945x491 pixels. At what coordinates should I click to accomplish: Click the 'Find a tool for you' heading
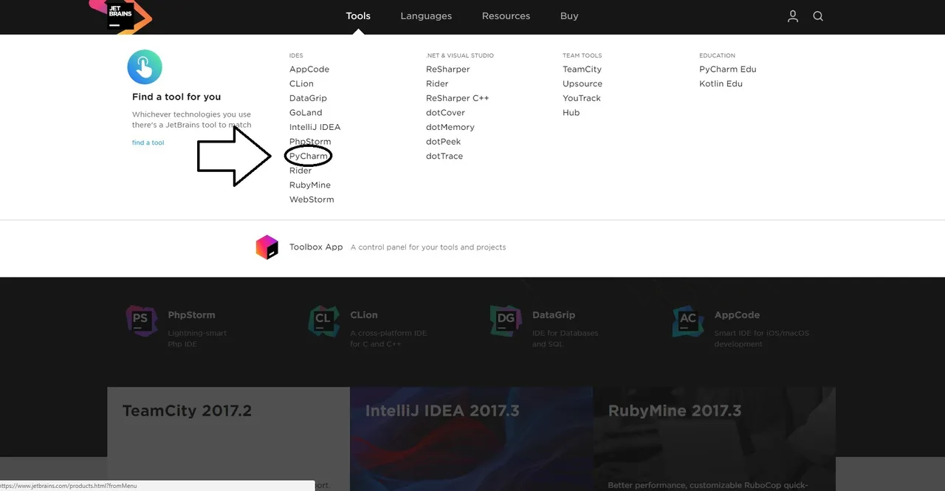pos(176,97)
